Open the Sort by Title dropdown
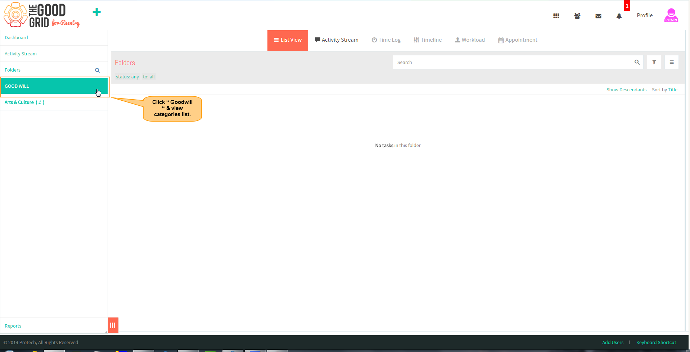The height and width of the screenshot is (352, 690). (664, 90)
